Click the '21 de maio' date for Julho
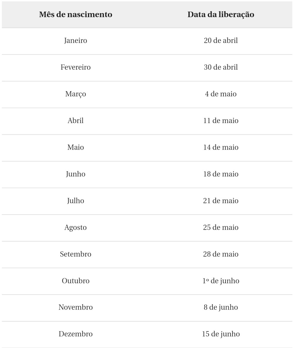 [221, 201]
